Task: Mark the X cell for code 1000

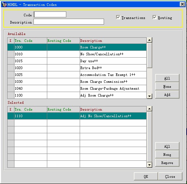Action: (x=11, y=47)
